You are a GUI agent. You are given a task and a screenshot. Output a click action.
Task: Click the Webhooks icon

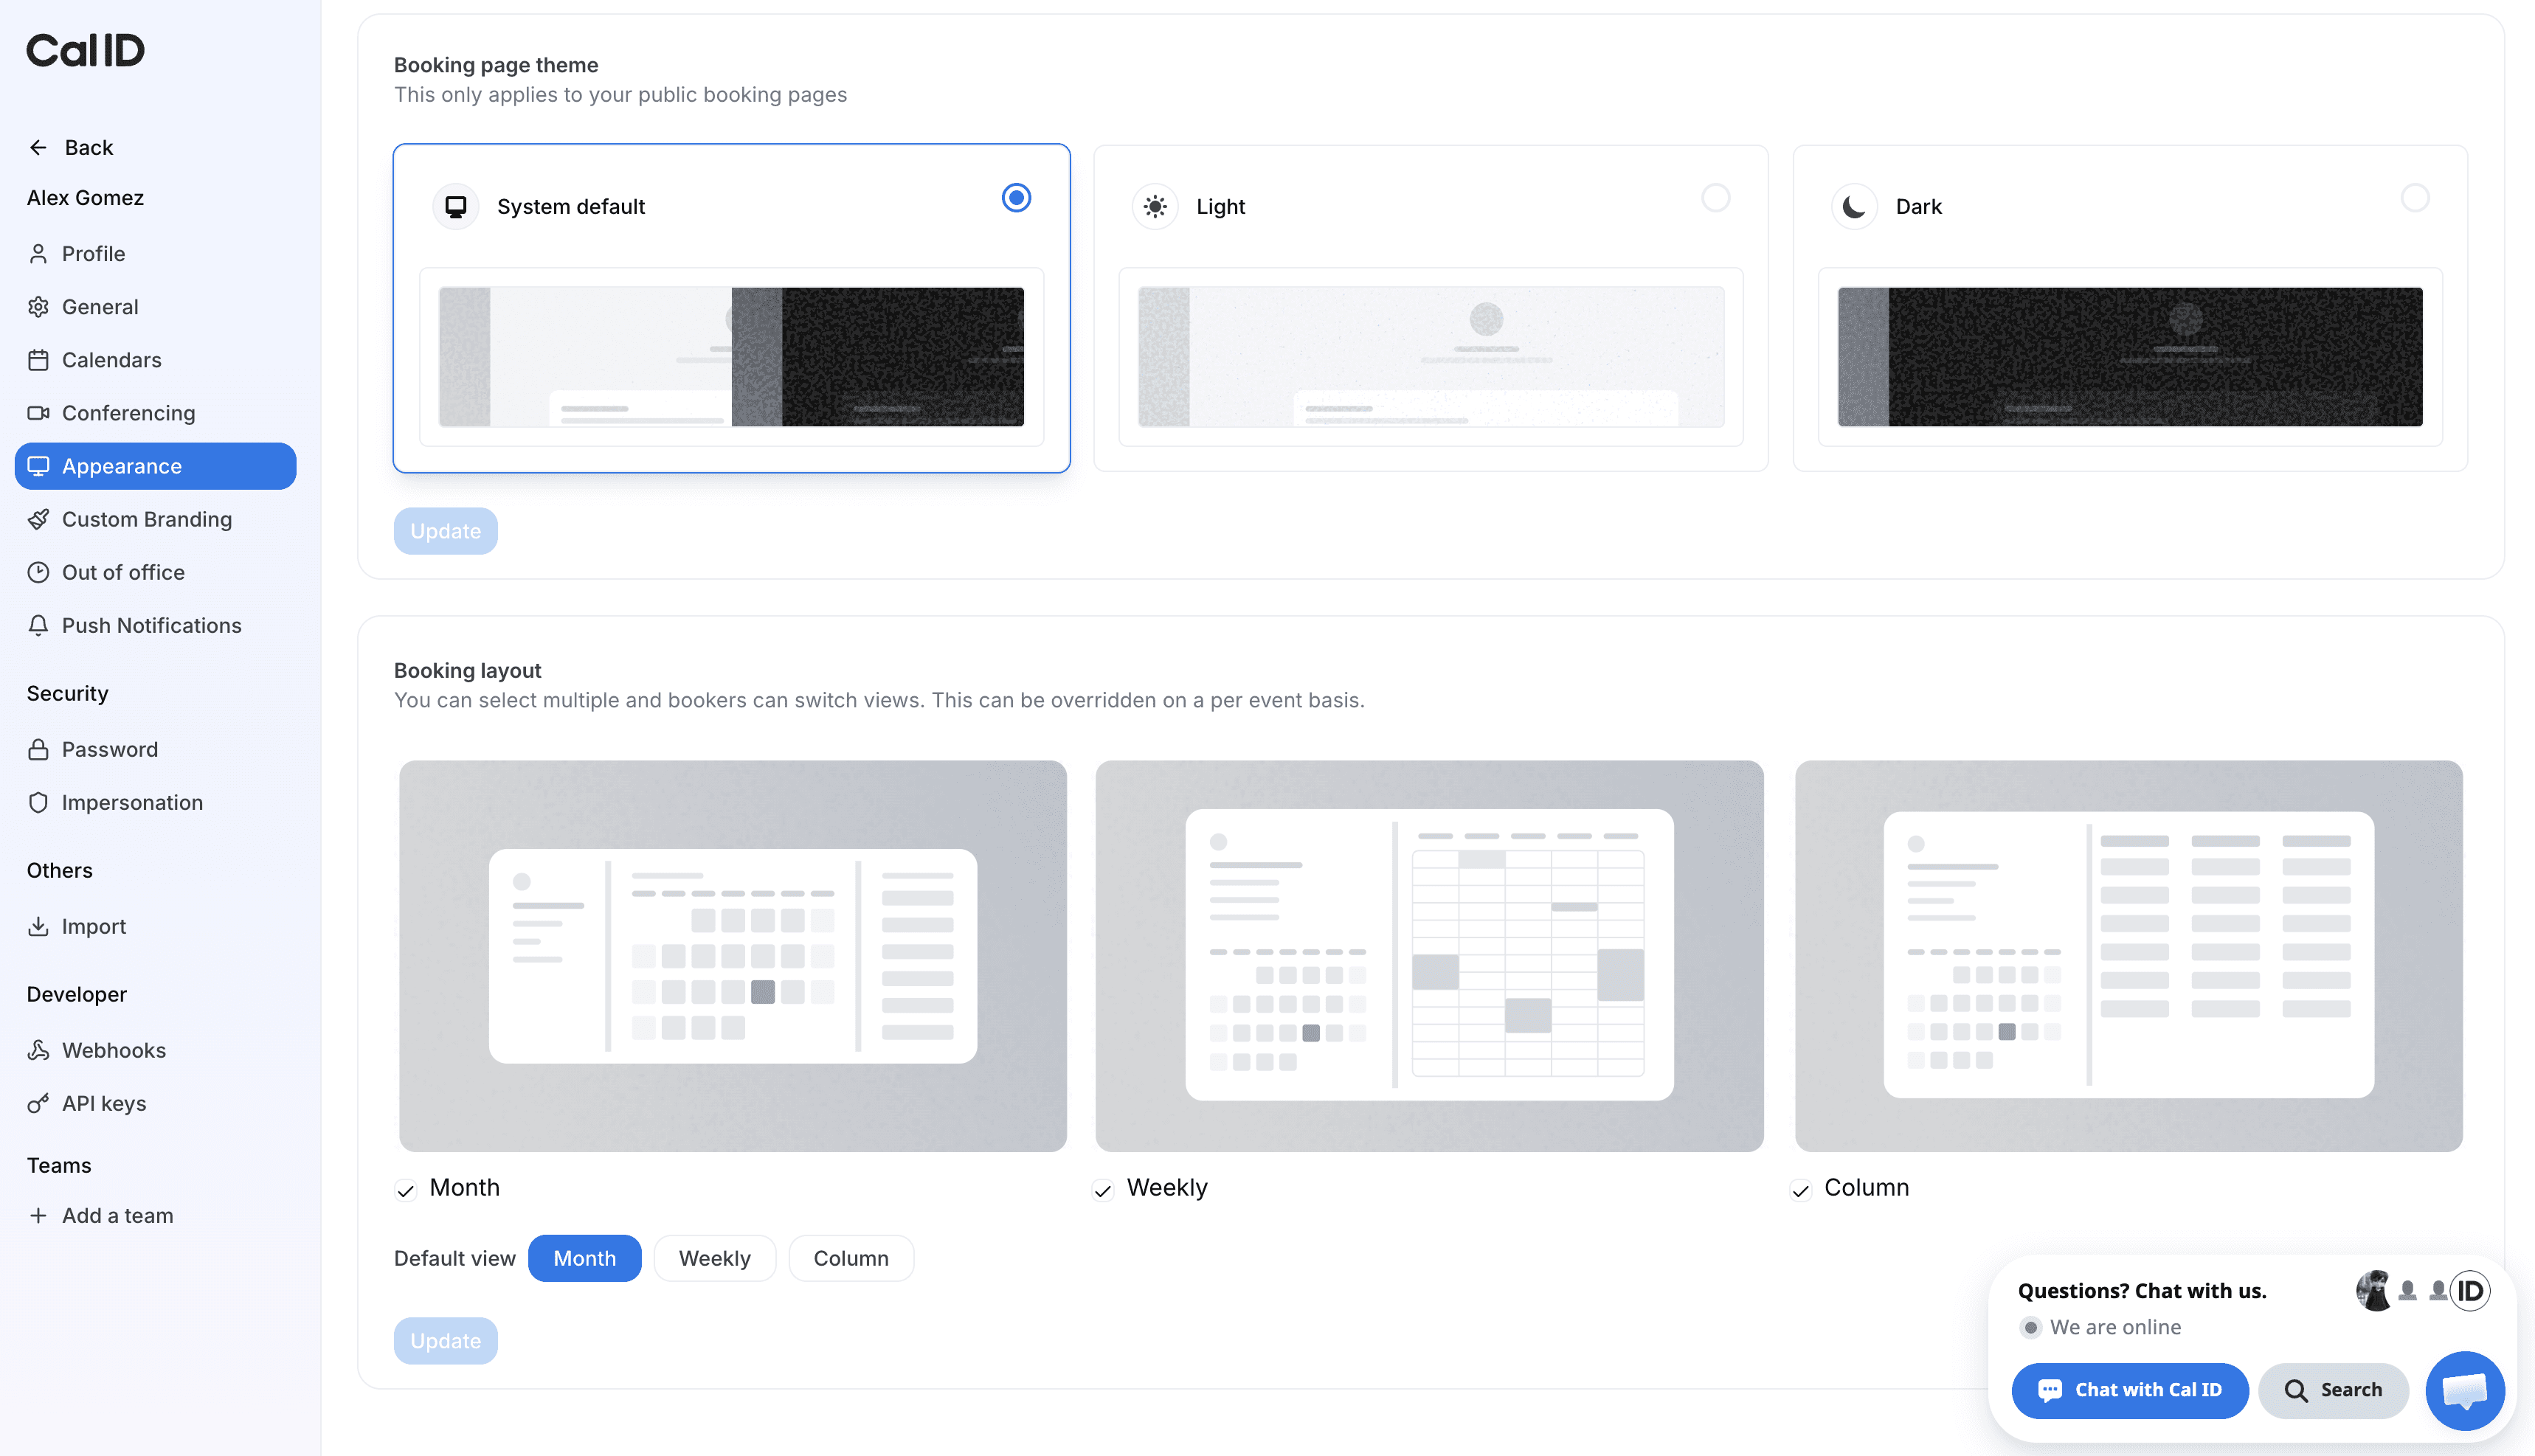[x=38, y=1049]
